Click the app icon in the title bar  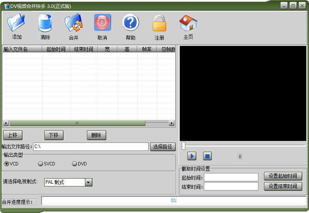pos(7,6)
